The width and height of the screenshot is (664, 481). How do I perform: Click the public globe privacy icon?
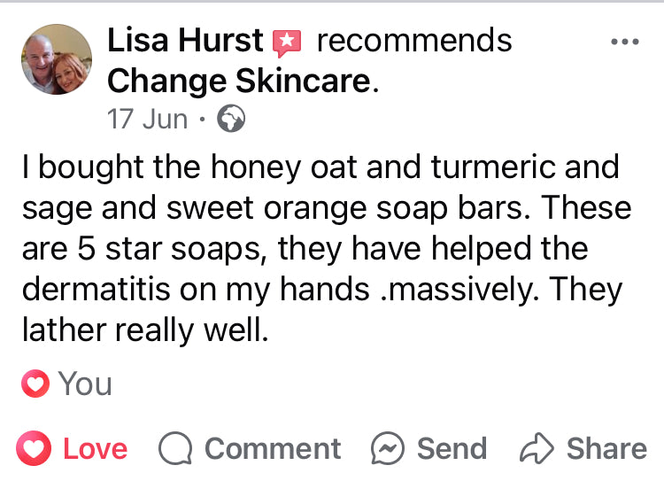tap(230, 119)
